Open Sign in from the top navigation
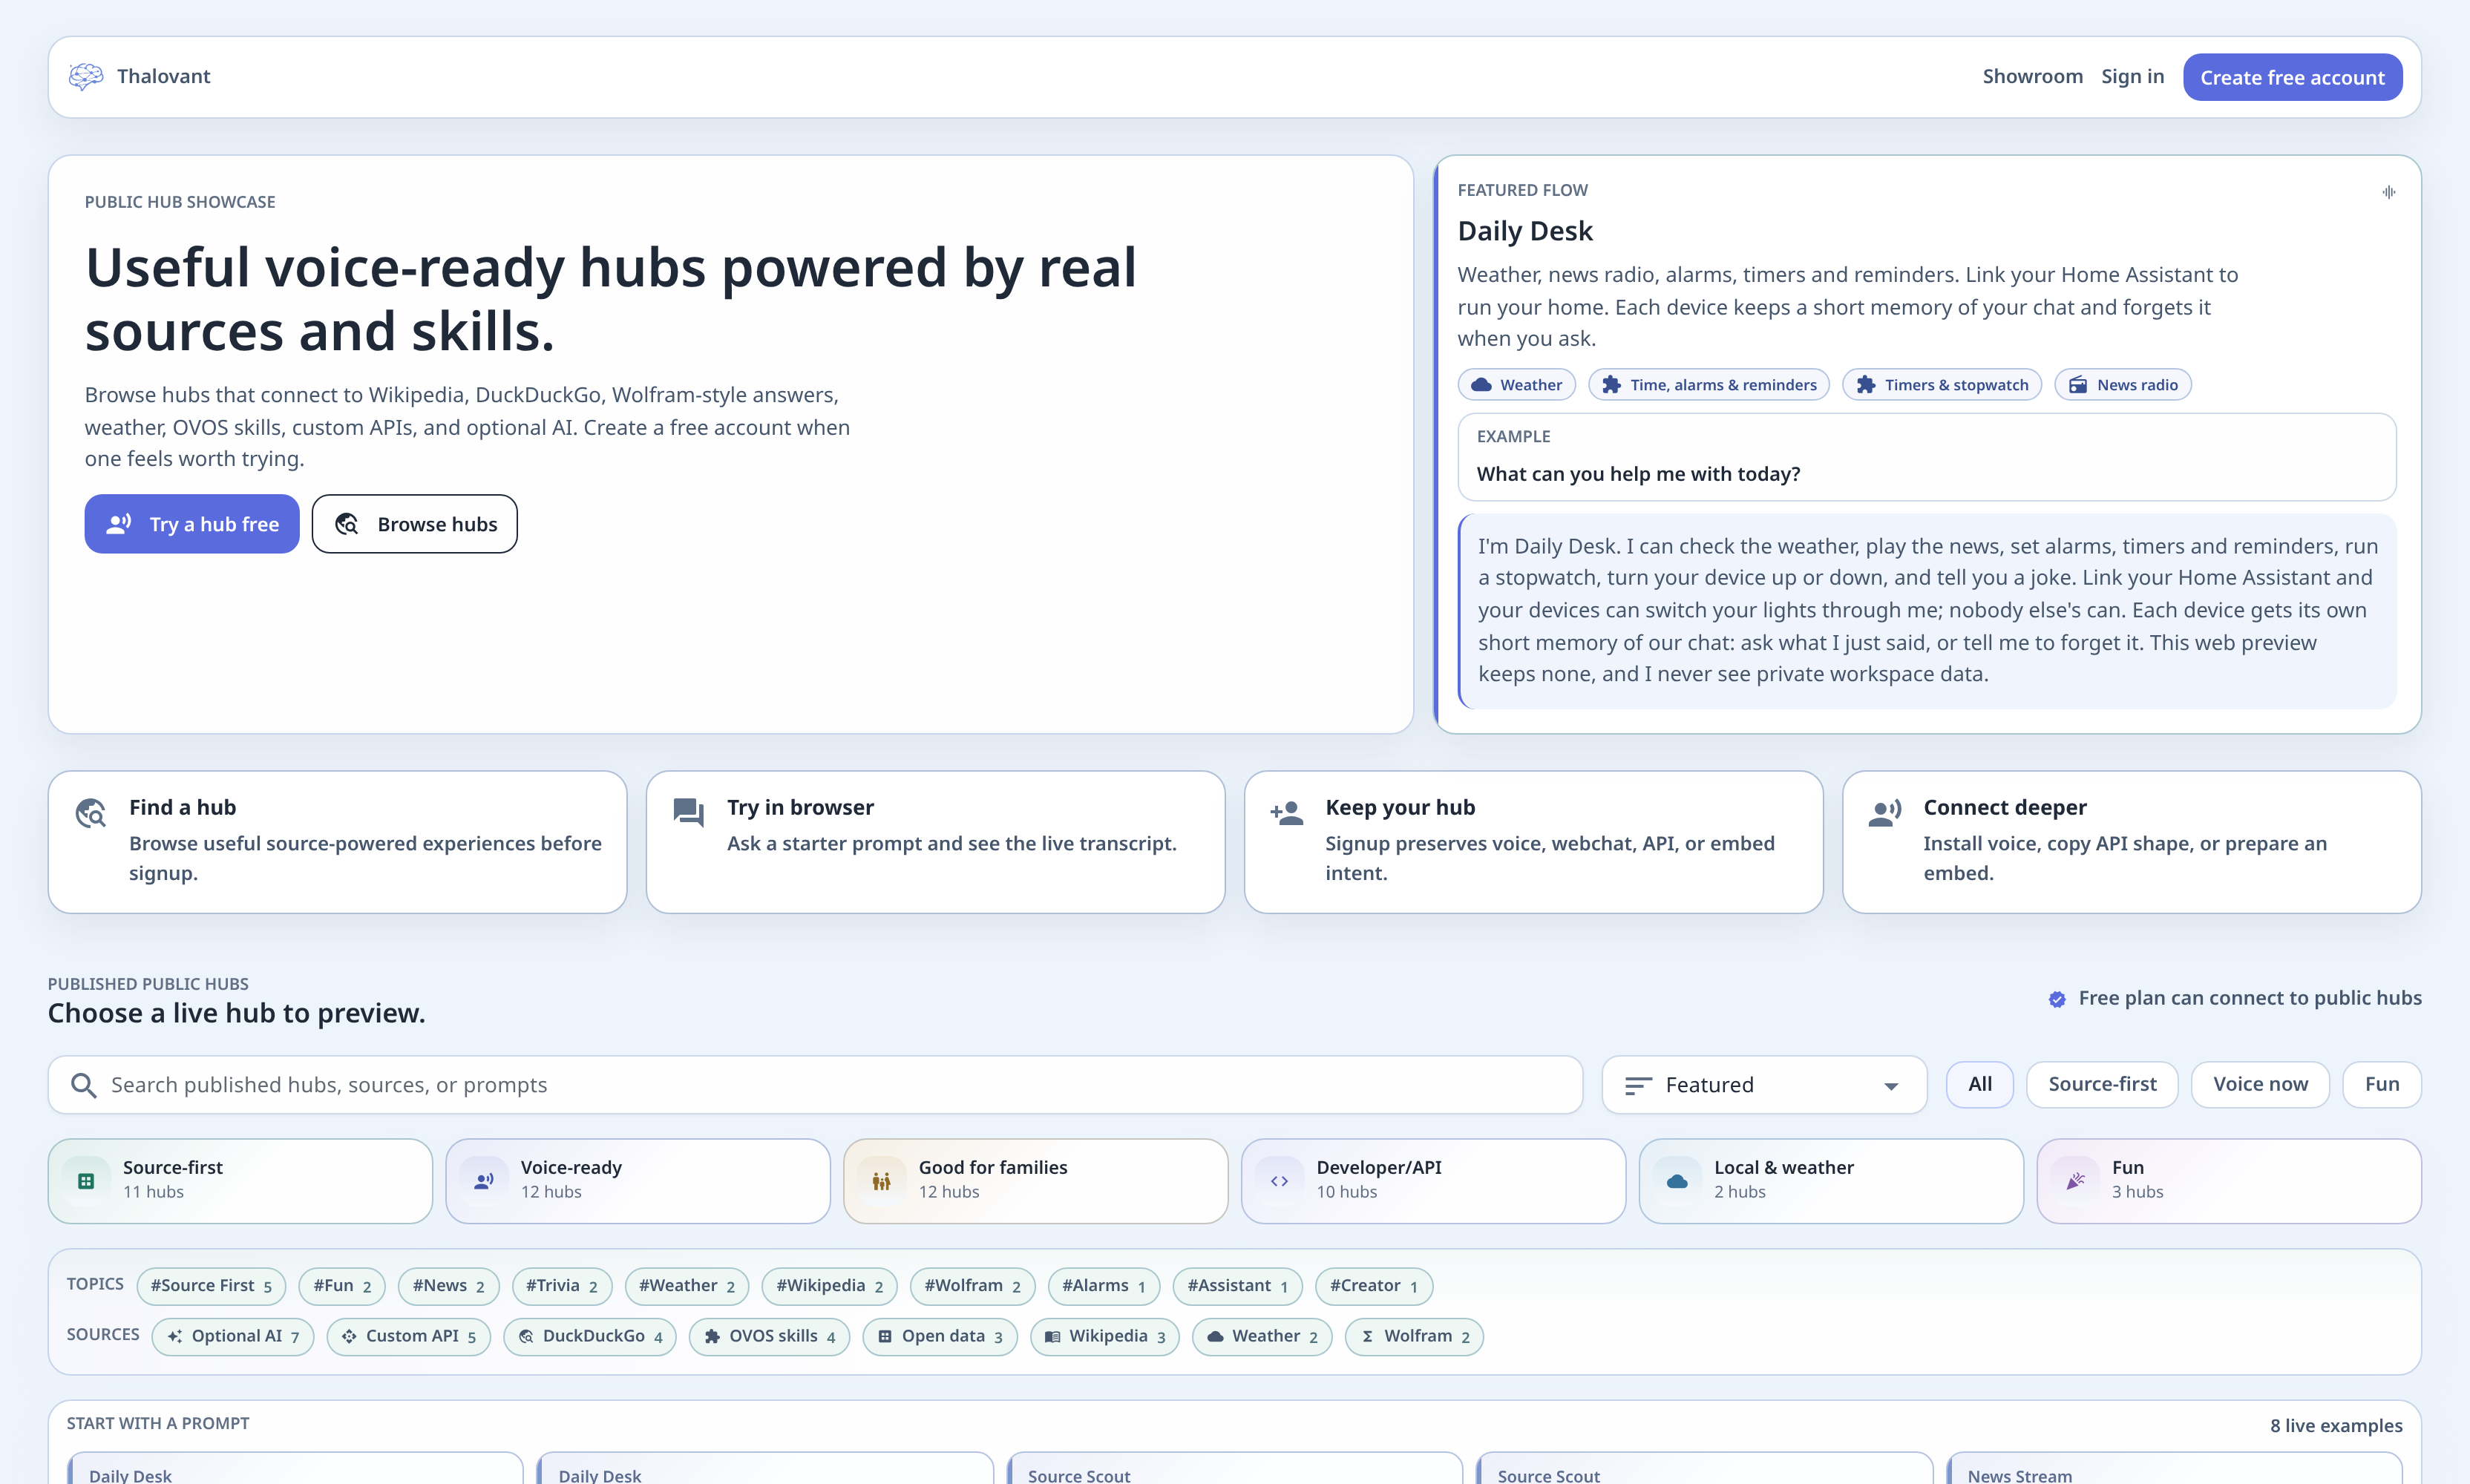2470x1484 pixels. click(x=2132, y=76)
